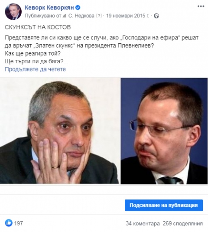Viewport: 208px width, 232px height.
Task: Open the three-dot post options menu
Action: [201, 7]
